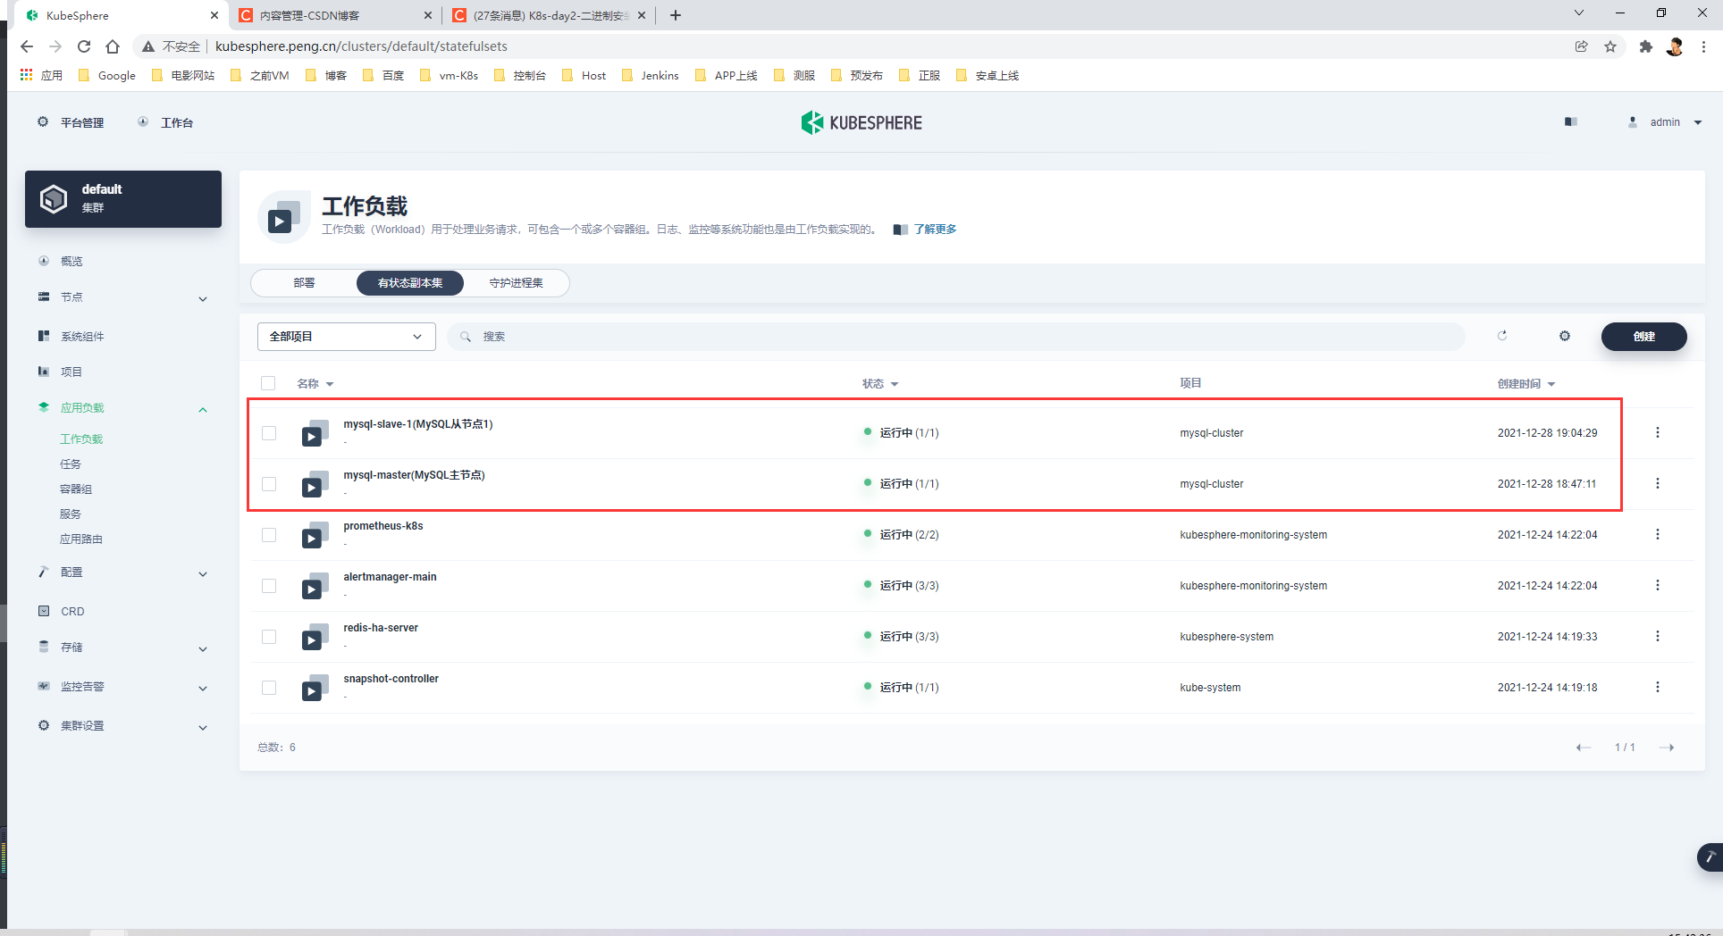Open the Jenkins bookmark folder

click(x=651, y=76)
